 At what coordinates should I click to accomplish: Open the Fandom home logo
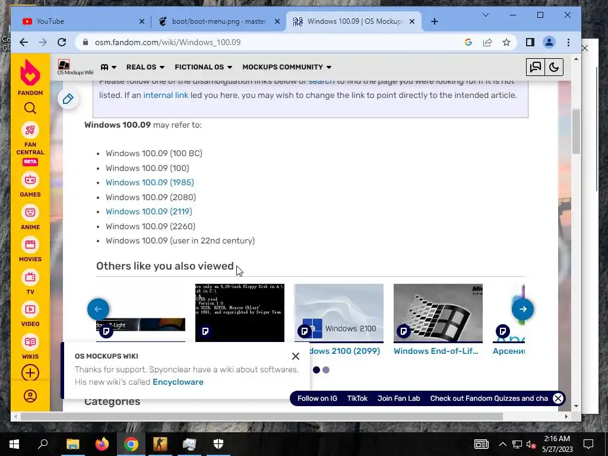[30, 77]
